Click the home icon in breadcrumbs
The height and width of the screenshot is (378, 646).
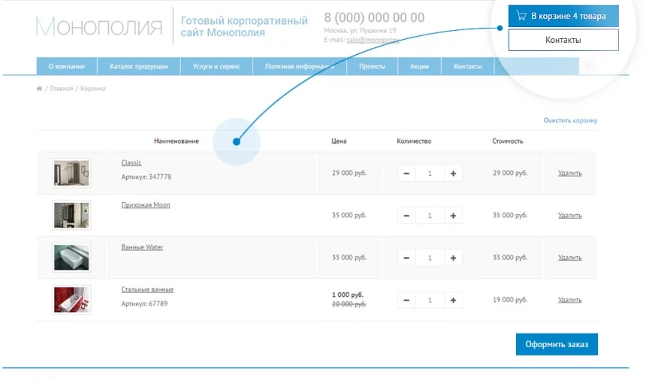pos(39,89)
